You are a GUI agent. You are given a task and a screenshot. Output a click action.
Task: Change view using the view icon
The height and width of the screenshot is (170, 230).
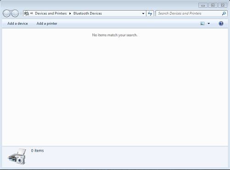click(x=202, y=23)
